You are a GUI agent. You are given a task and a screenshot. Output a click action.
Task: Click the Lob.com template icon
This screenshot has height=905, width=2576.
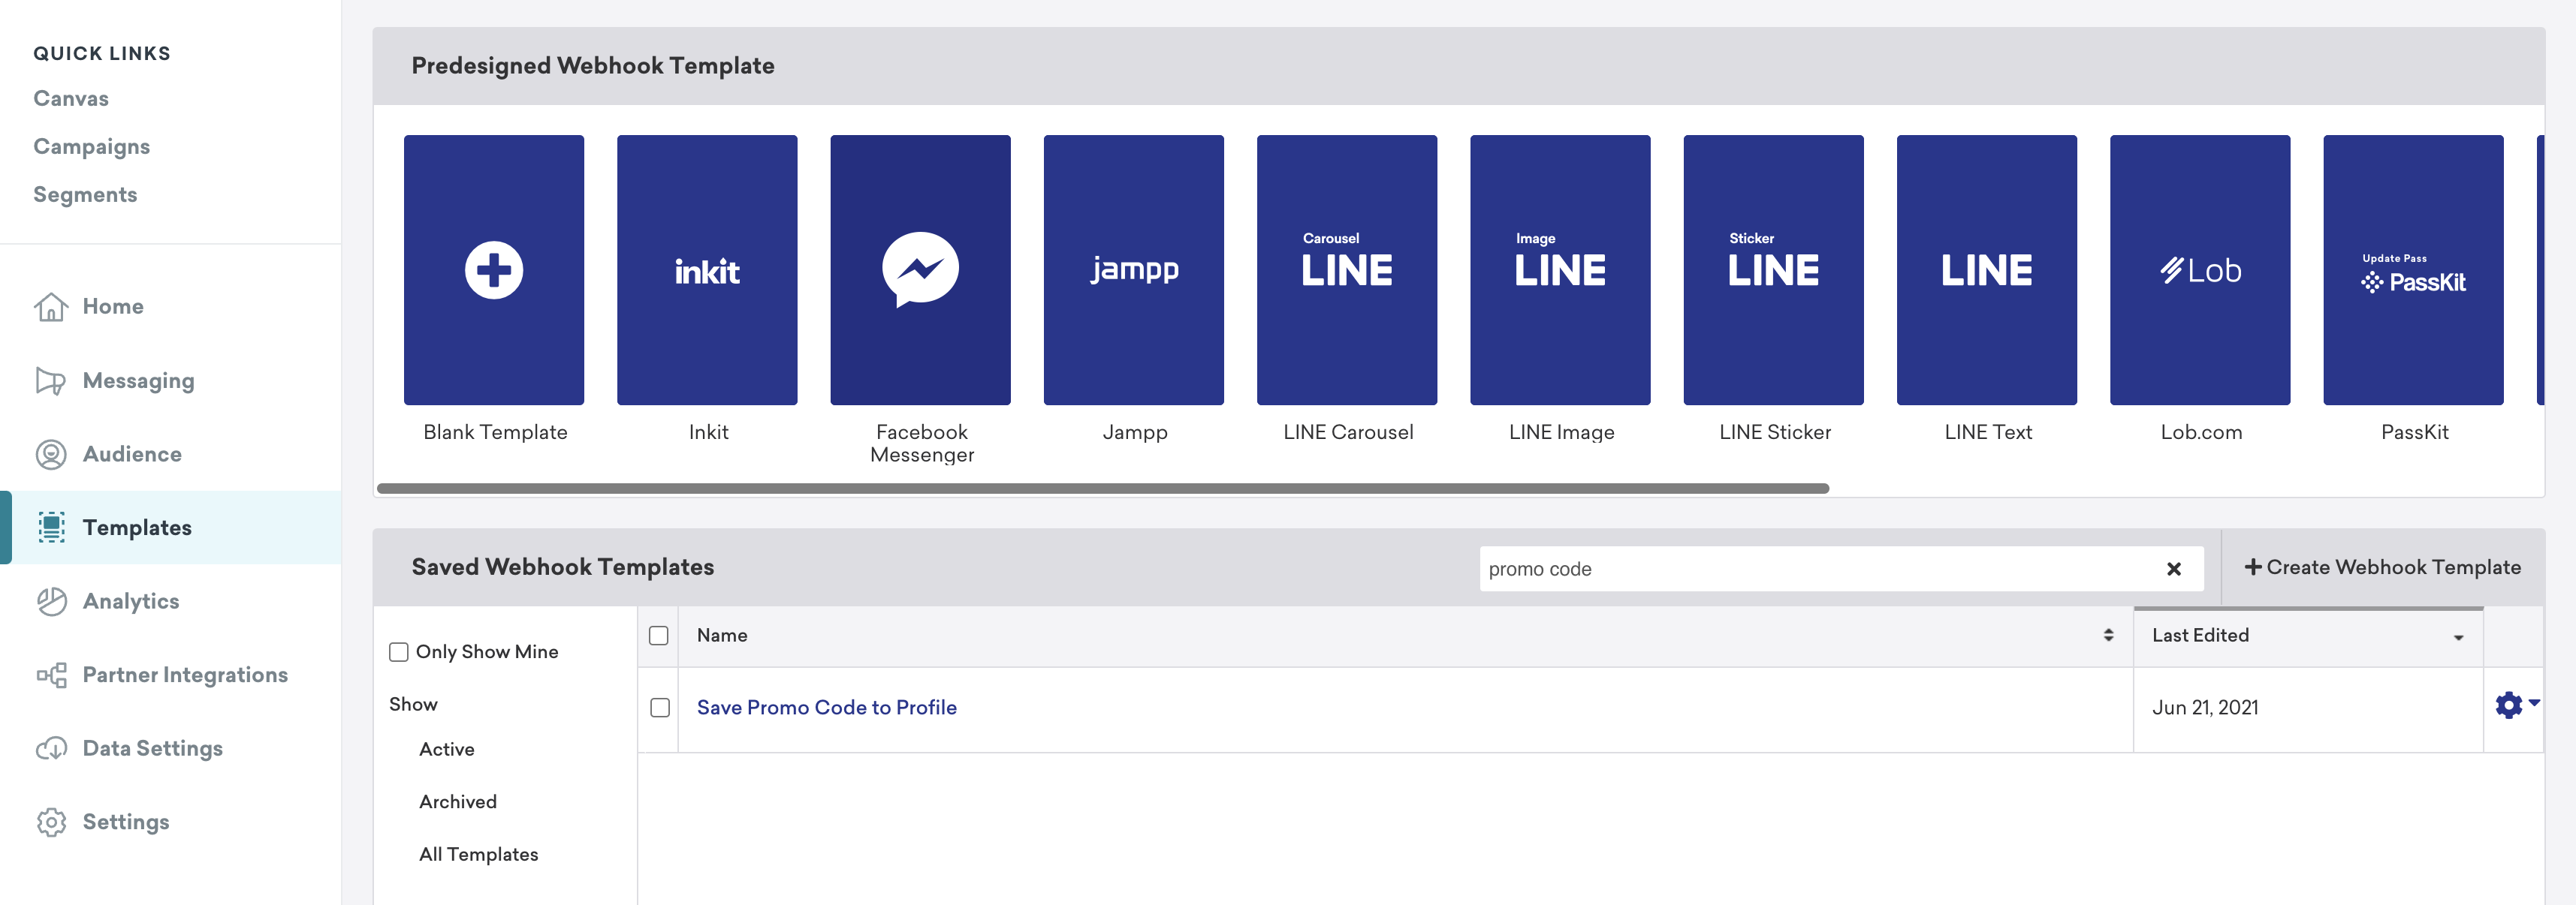point(2200,269)
